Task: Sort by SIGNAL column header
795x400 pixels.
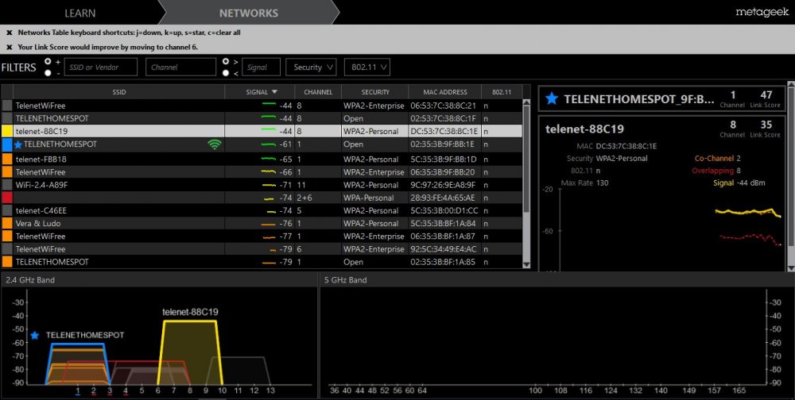Action: click(x=260, y=92)
